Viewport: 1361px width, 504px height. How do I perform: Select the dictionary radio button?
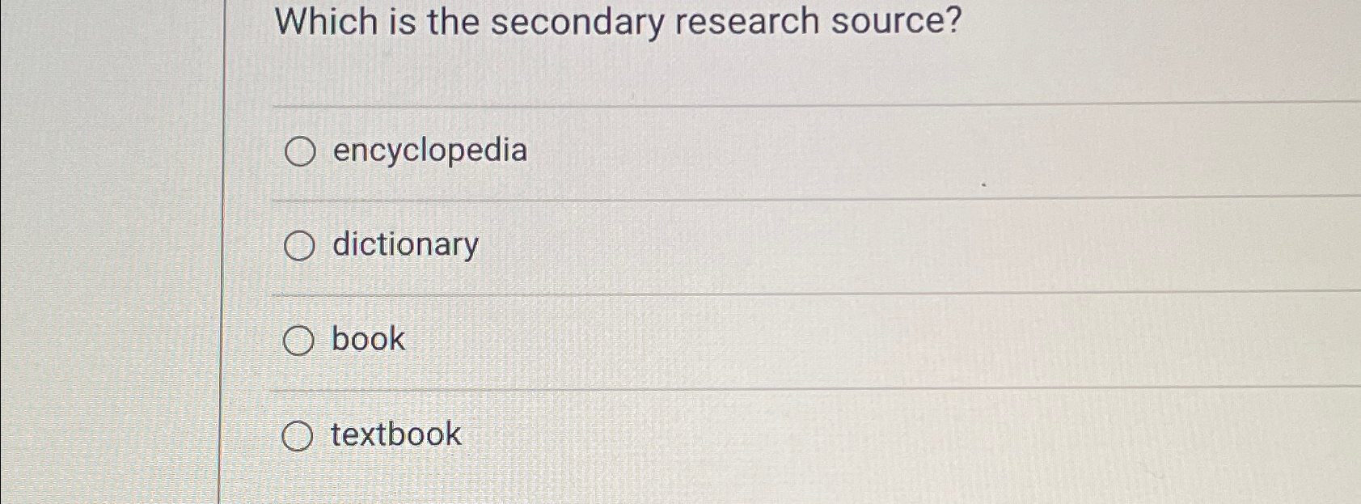click(x=300, y=245)
